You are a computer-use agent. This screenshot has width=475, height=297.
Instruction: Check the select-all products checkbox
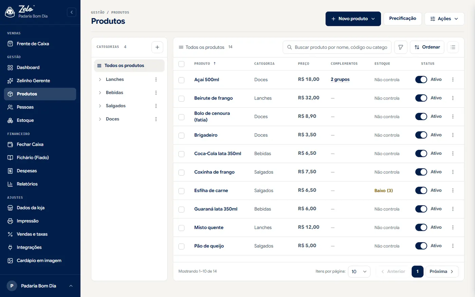pos(182,64)
